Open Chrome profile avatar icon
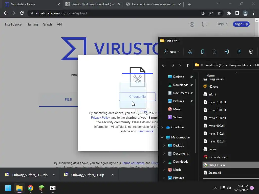This screenshot has width=259, height=194. (x=245, y=13)
